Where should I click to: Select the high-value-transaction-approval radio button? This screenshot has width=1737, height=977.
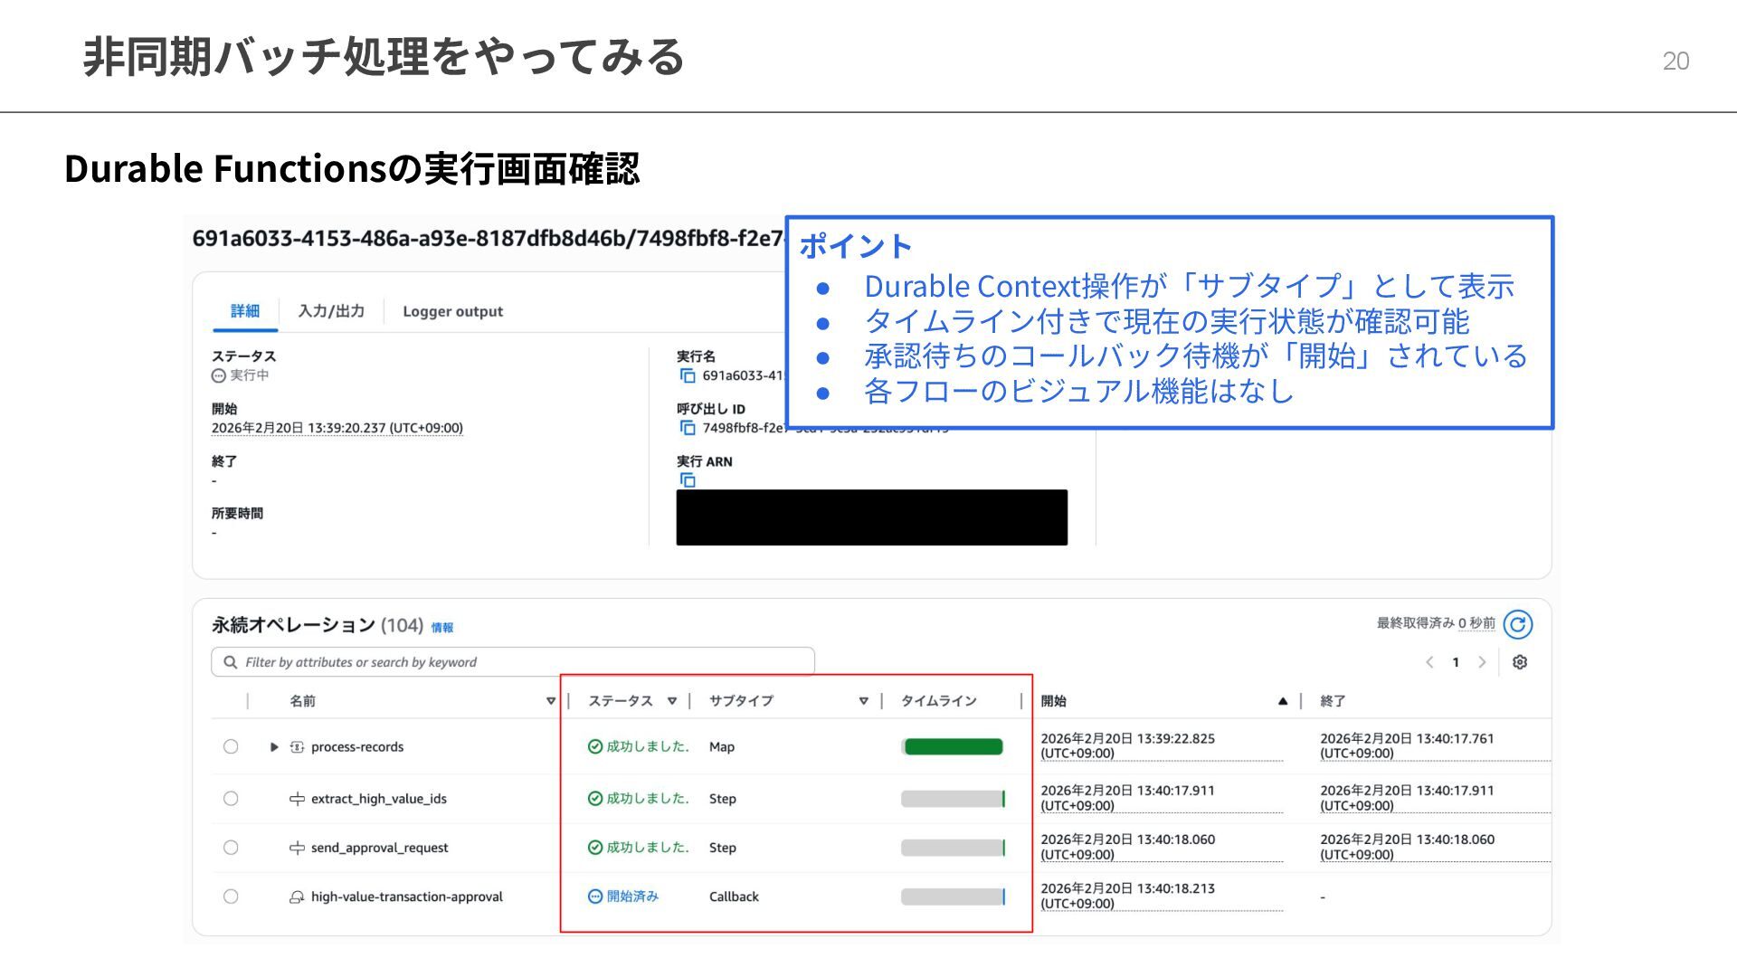pyautogui.click(x=231, y=896)
